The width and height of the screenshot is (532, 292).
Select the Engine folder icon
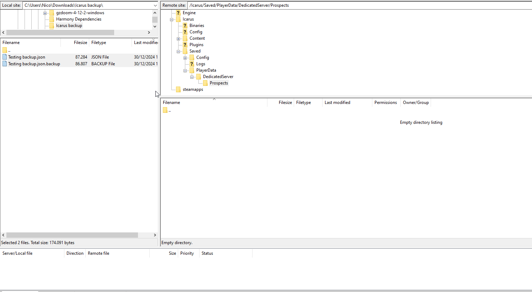pos(178,13)
